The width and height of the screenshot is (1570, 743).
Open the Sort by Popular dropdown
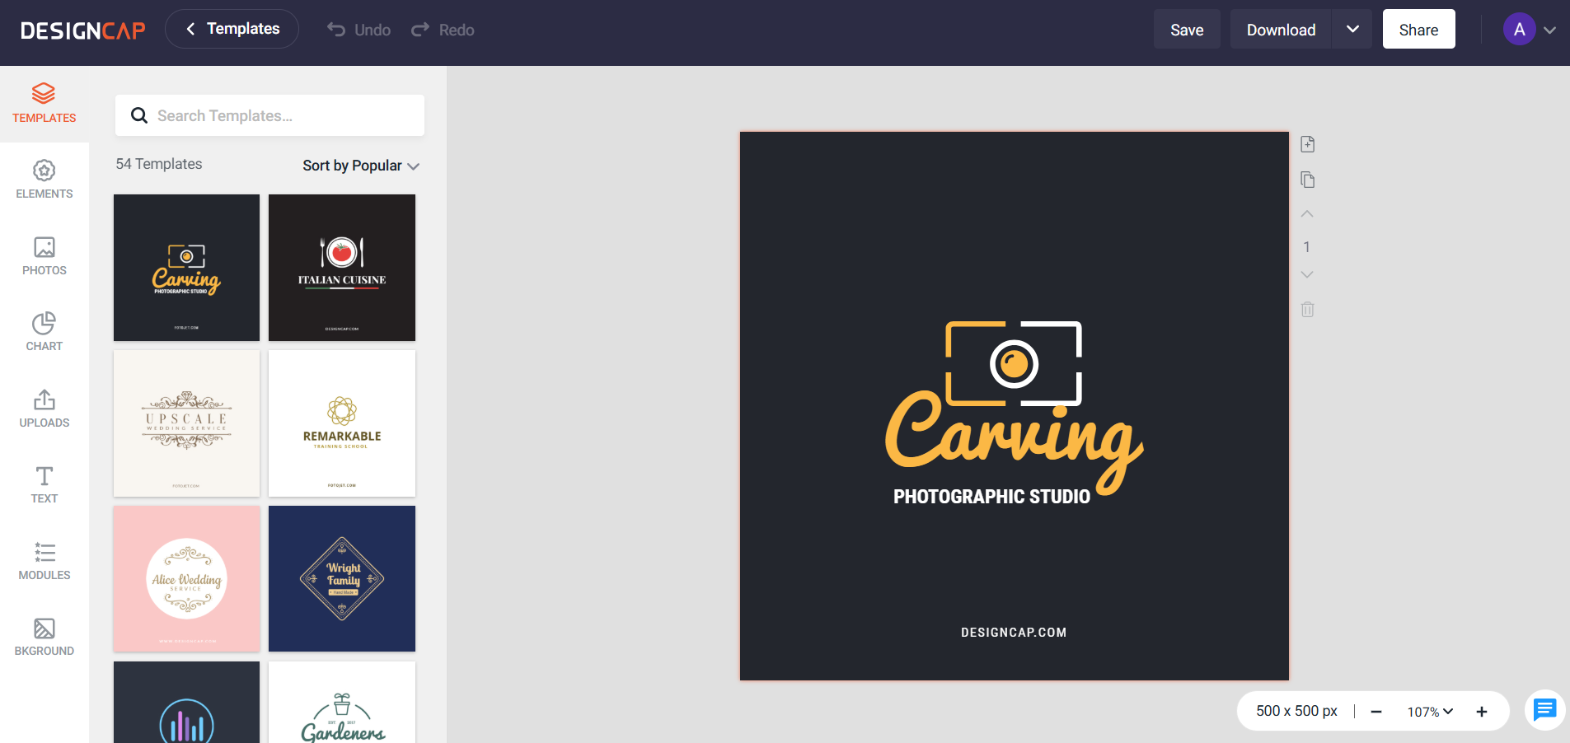(x=360, y=165)
